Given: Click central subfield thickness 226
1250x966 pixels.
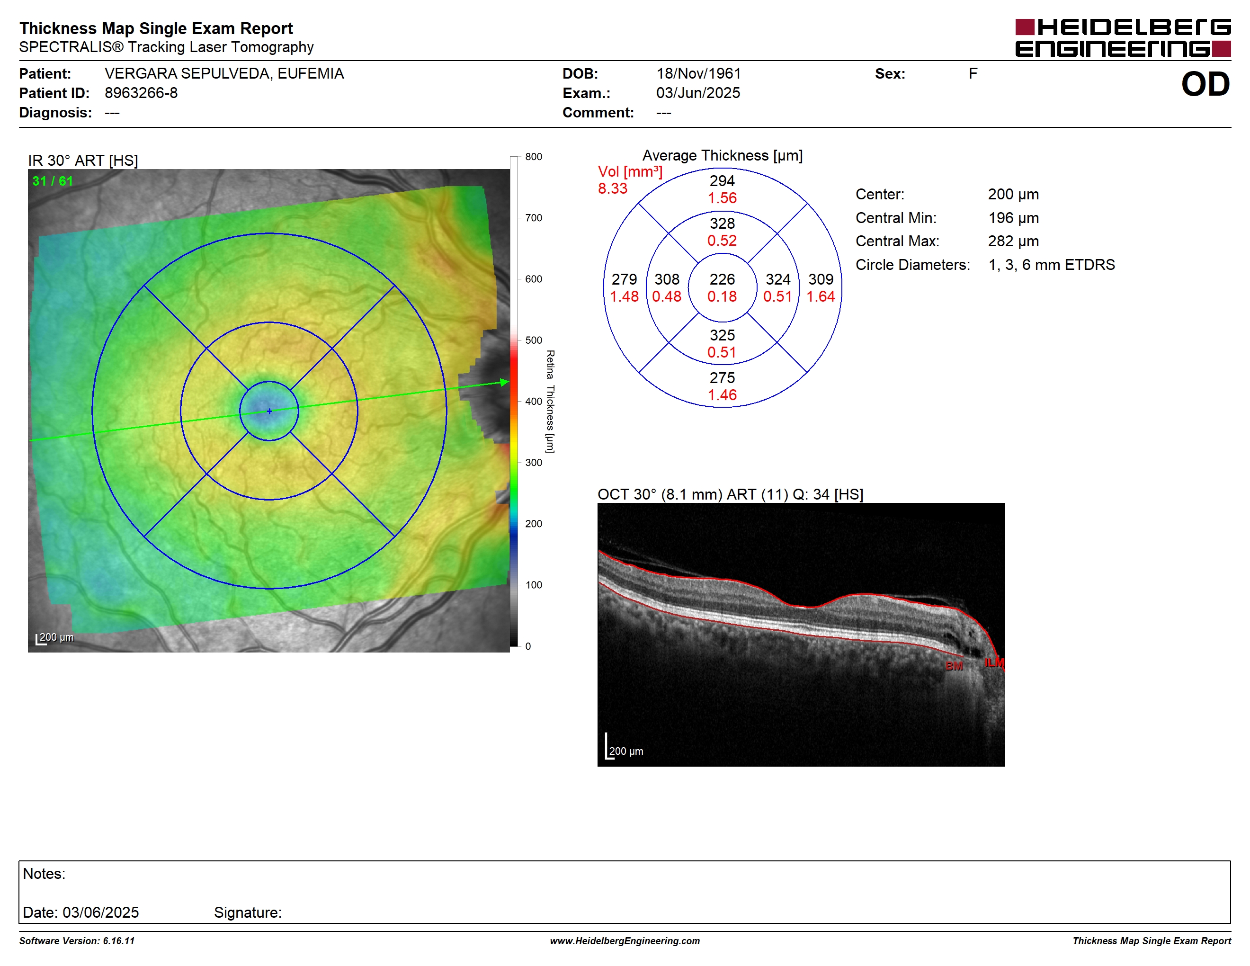Looking at the screenshot, I should pyautogui.click(x=722, y=279).
